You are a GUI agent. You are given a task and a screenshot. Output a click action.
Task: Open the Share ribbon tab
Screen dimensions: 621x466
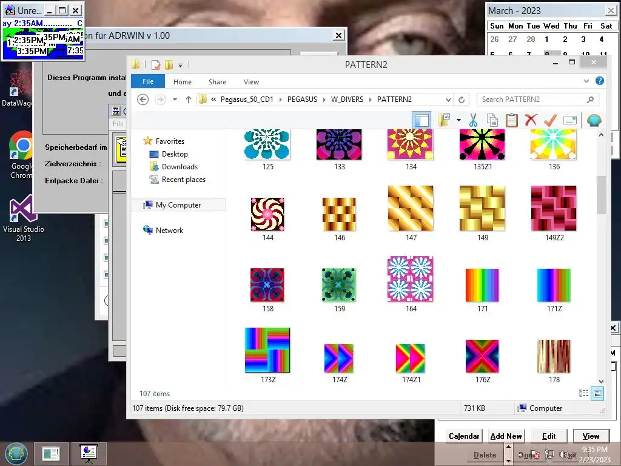point(217,82)
